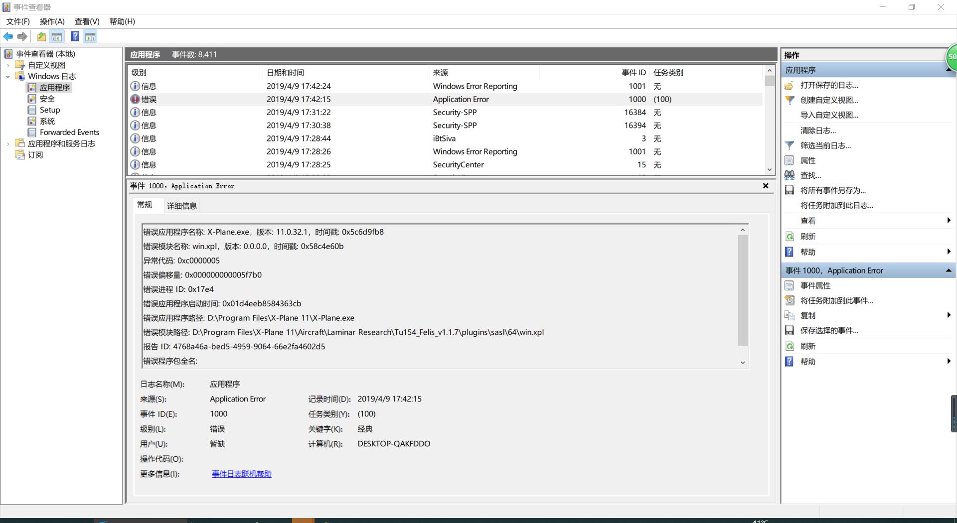Open the 文件(F) menu

click(18, 21)
